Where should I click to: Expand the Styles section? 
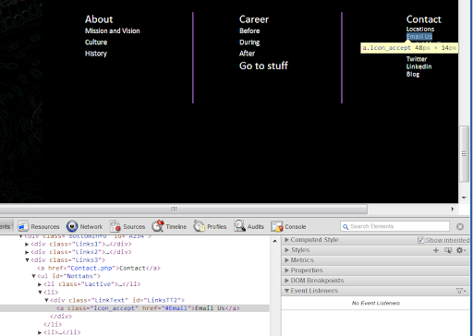point(286,250)
